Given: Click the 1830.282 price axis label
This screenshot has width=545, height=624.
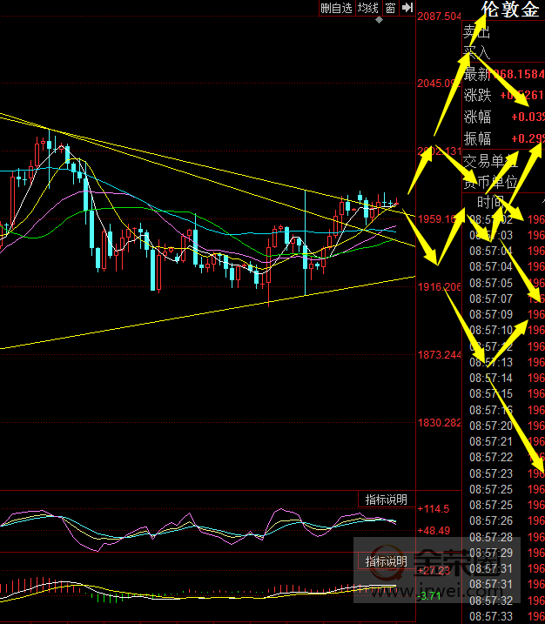Looking at the screenshot, I should point(440,423).
